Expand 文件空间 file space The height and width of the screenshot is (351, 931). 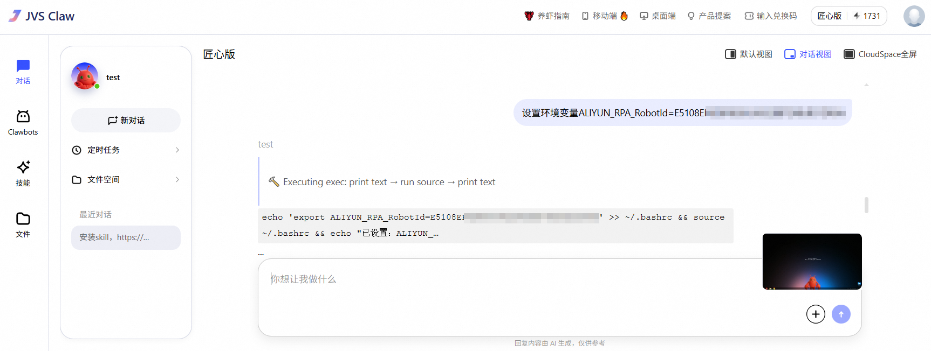(x=126, y=179)
